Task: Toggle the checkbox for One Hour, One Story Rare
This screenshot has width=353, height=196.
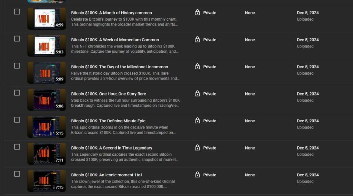Action: tap(17, 93)
